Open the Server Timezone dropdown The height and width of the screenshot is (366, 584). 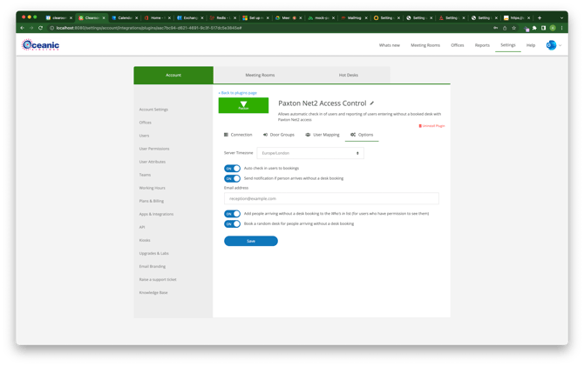[x=309, y=153]
